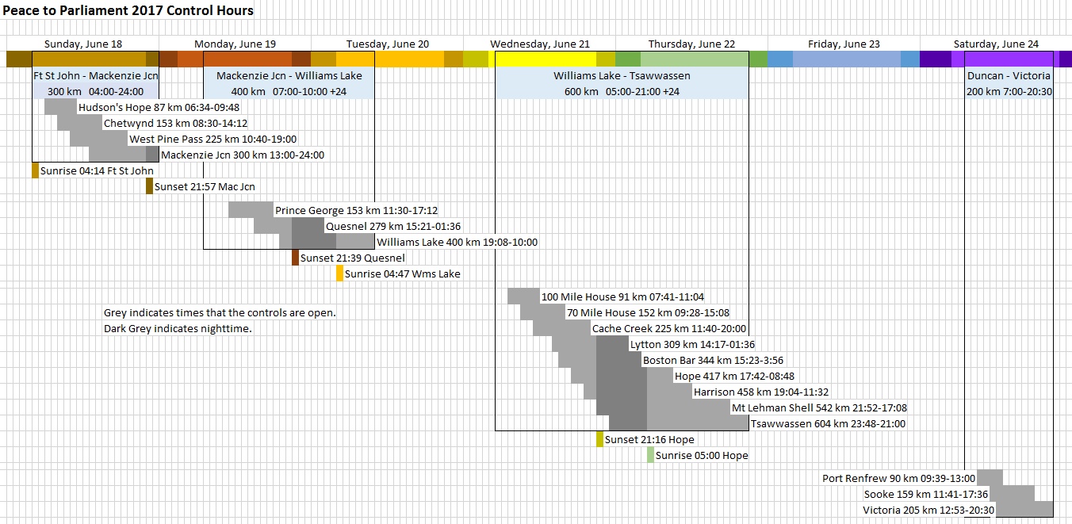Select the Victoria 205 km control label

(928, 510)
